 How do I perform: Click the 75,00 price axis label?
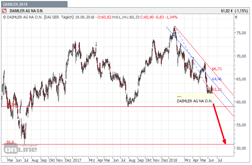(241, 33)
